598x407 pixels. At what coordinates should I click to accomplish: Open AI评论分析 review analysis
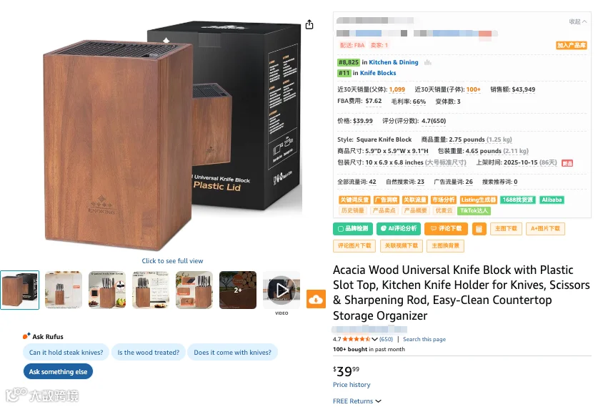[399, 229]
